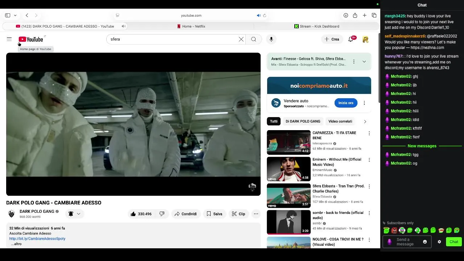Click the video player to pause

(133, 124)
